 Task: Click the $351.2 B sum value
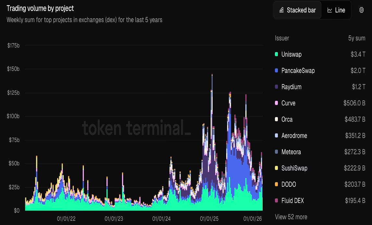pyautogui.click(x=355, y=136)
